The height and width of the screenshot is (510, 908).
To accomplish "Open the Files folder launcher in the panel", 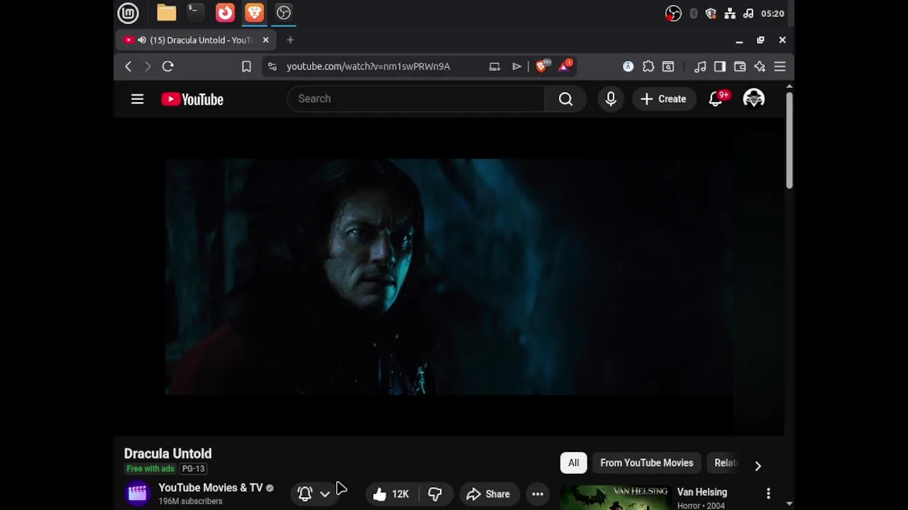I will pyautogui.click(x=167, y=13).
